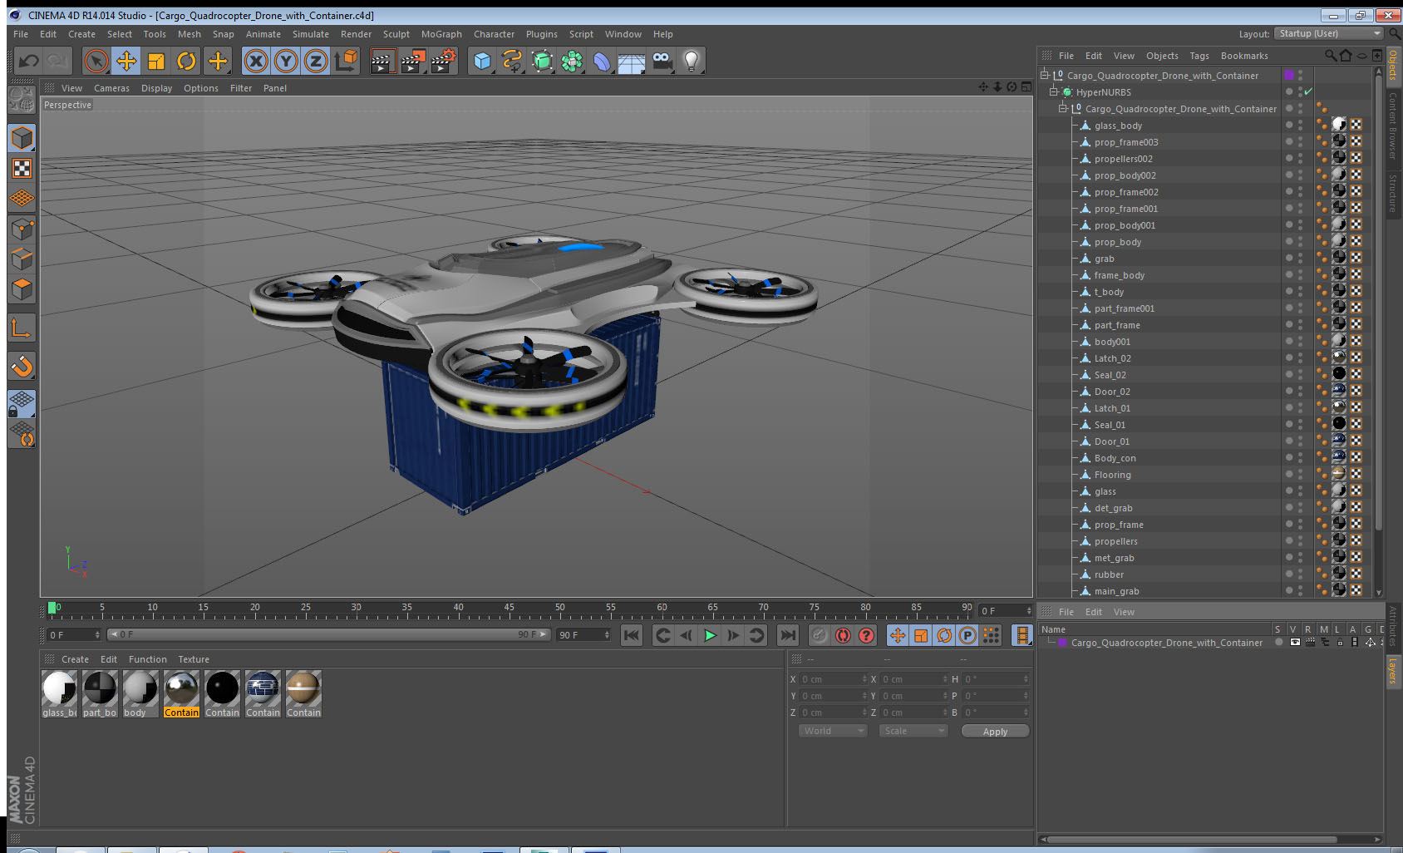Toggle layer visibility V icon in Layers
The image size is (1403, 853).
tap(1295, 642)
